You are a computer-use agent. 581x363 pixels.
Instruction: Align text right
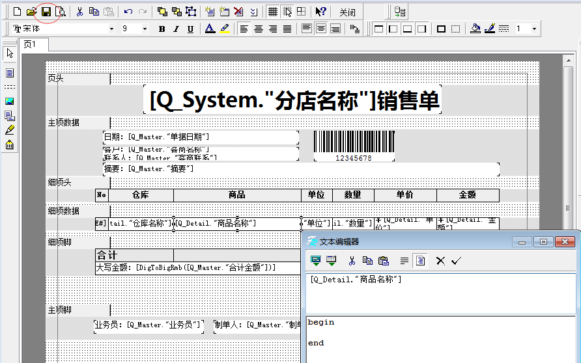point(273,29)
